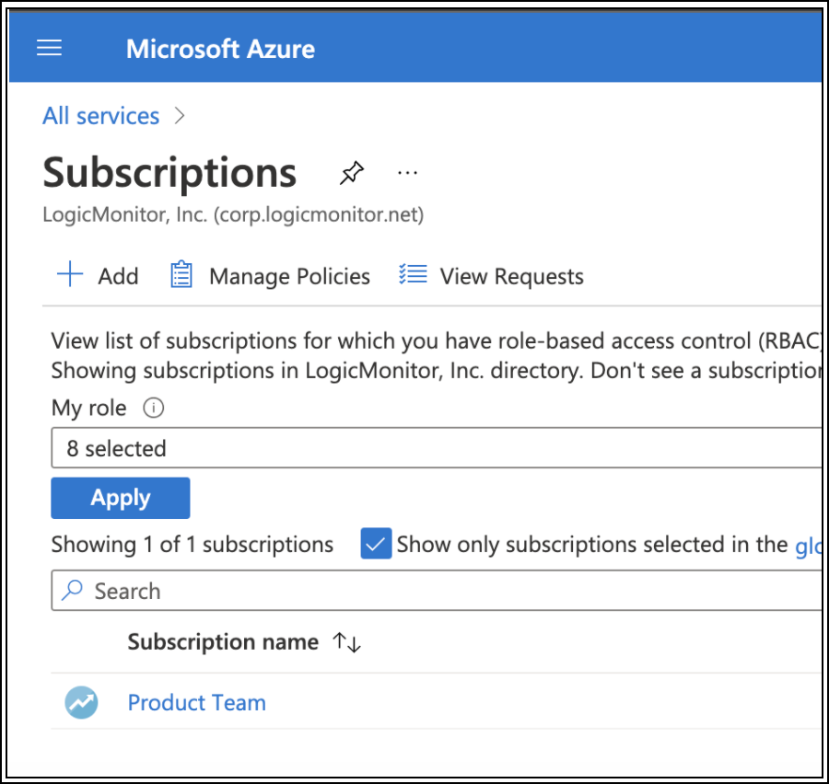Click the My role label
This screenshot has width=829, height=784.
88,408
